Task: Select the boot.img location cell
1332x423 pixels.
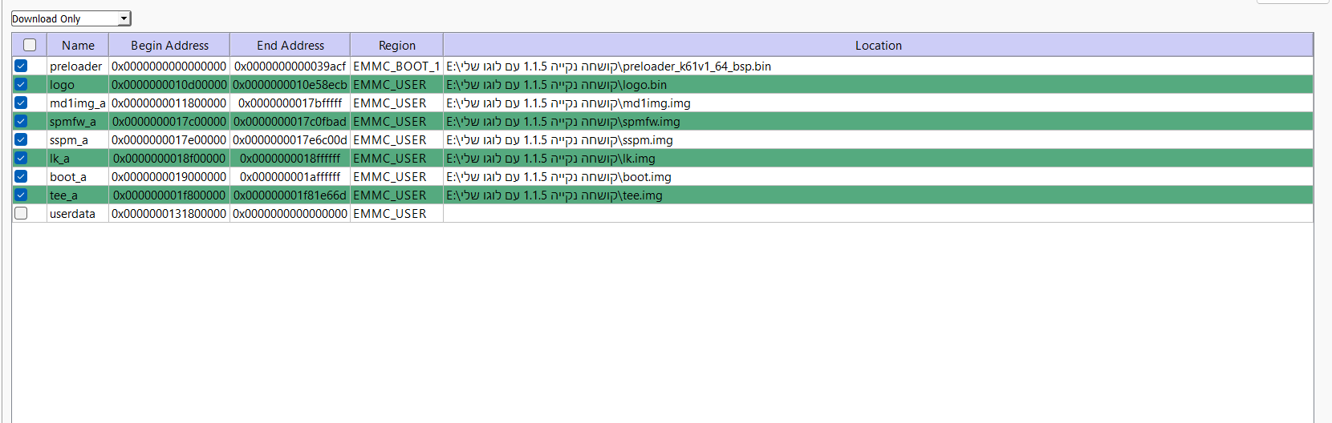Action: point(558,176)
